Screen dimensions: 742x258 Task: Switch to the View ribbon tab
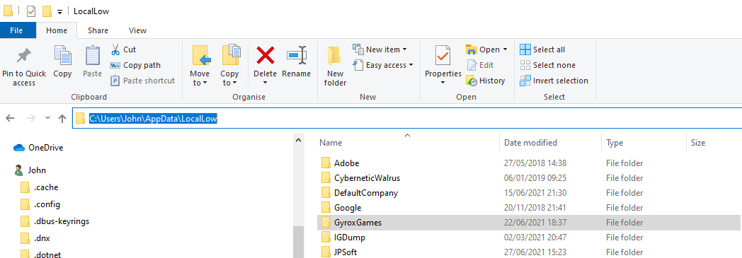[137, 30]
